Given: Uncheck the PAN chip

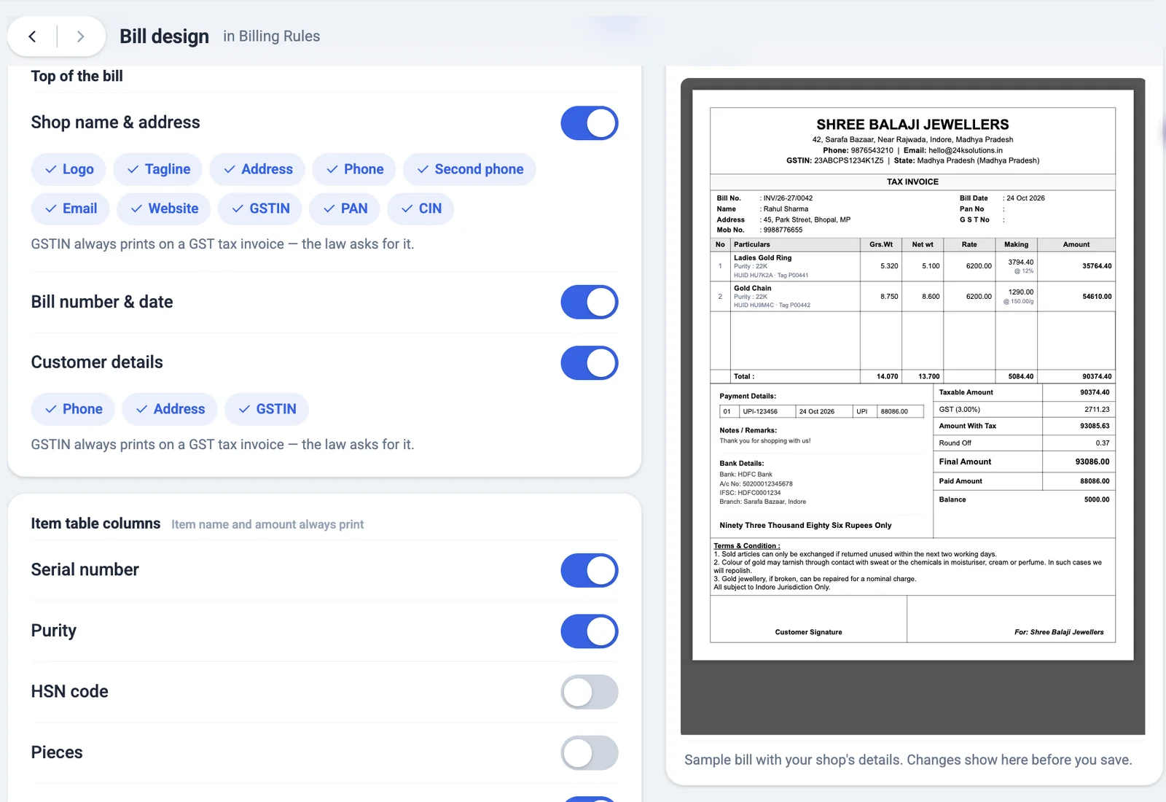Looking at the screenshot, I should coord(345,209).
